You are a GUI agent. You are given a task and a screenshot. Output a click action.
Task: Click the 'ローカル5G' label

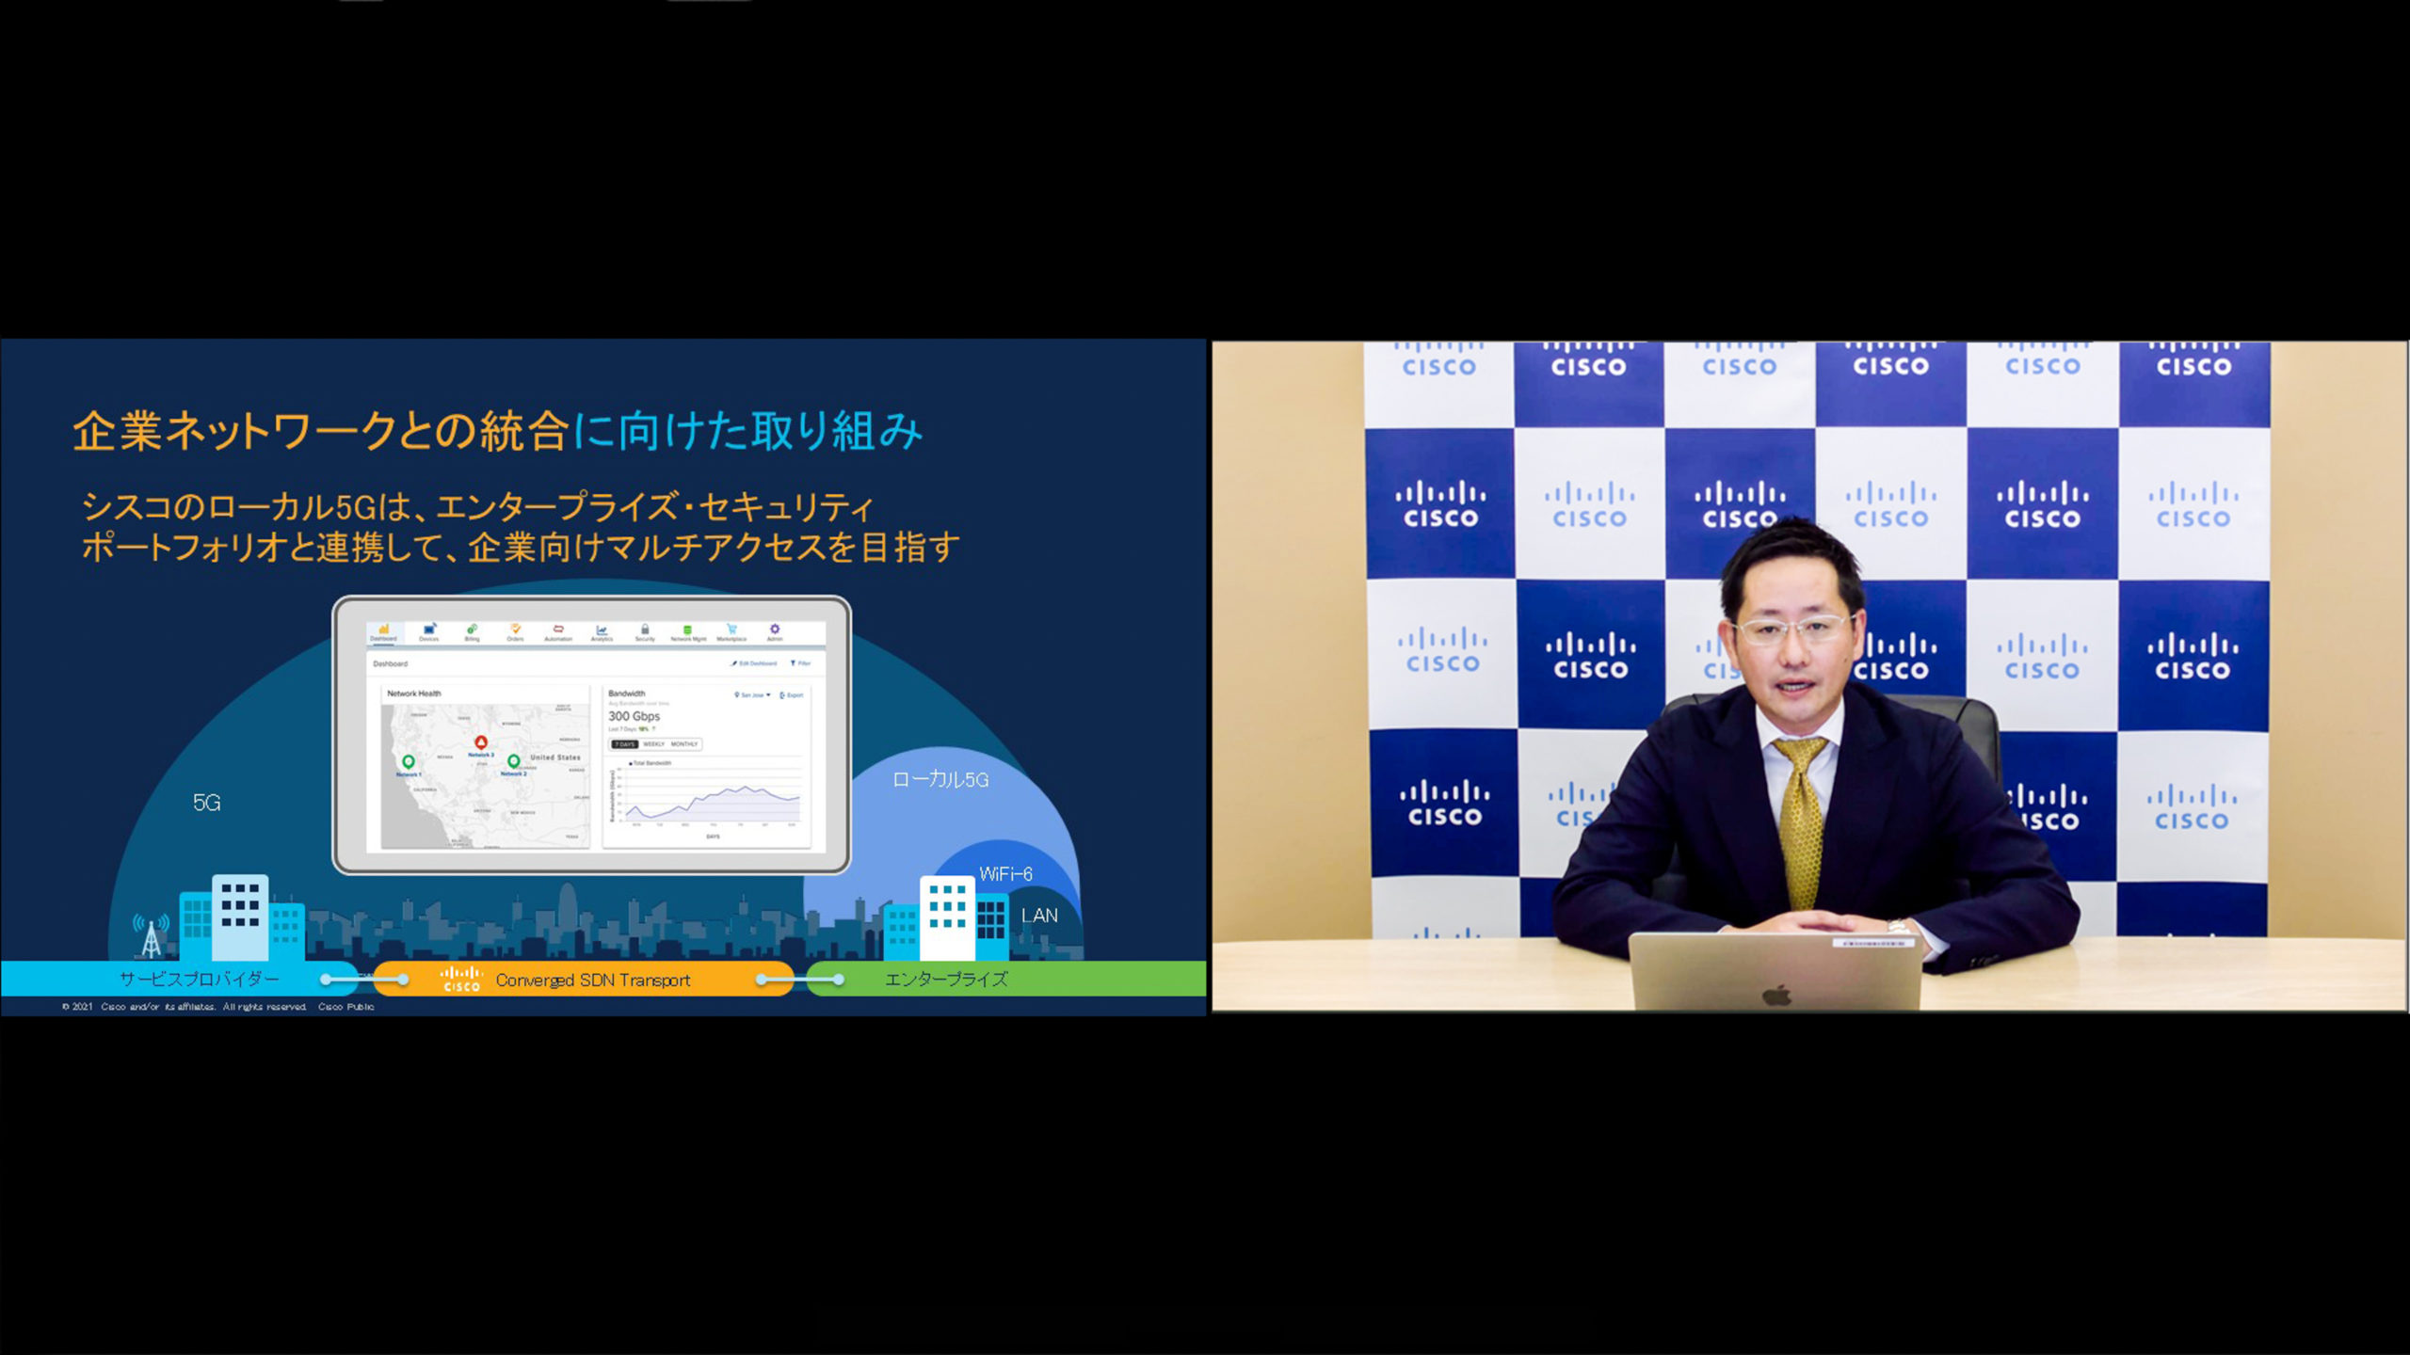940,780
